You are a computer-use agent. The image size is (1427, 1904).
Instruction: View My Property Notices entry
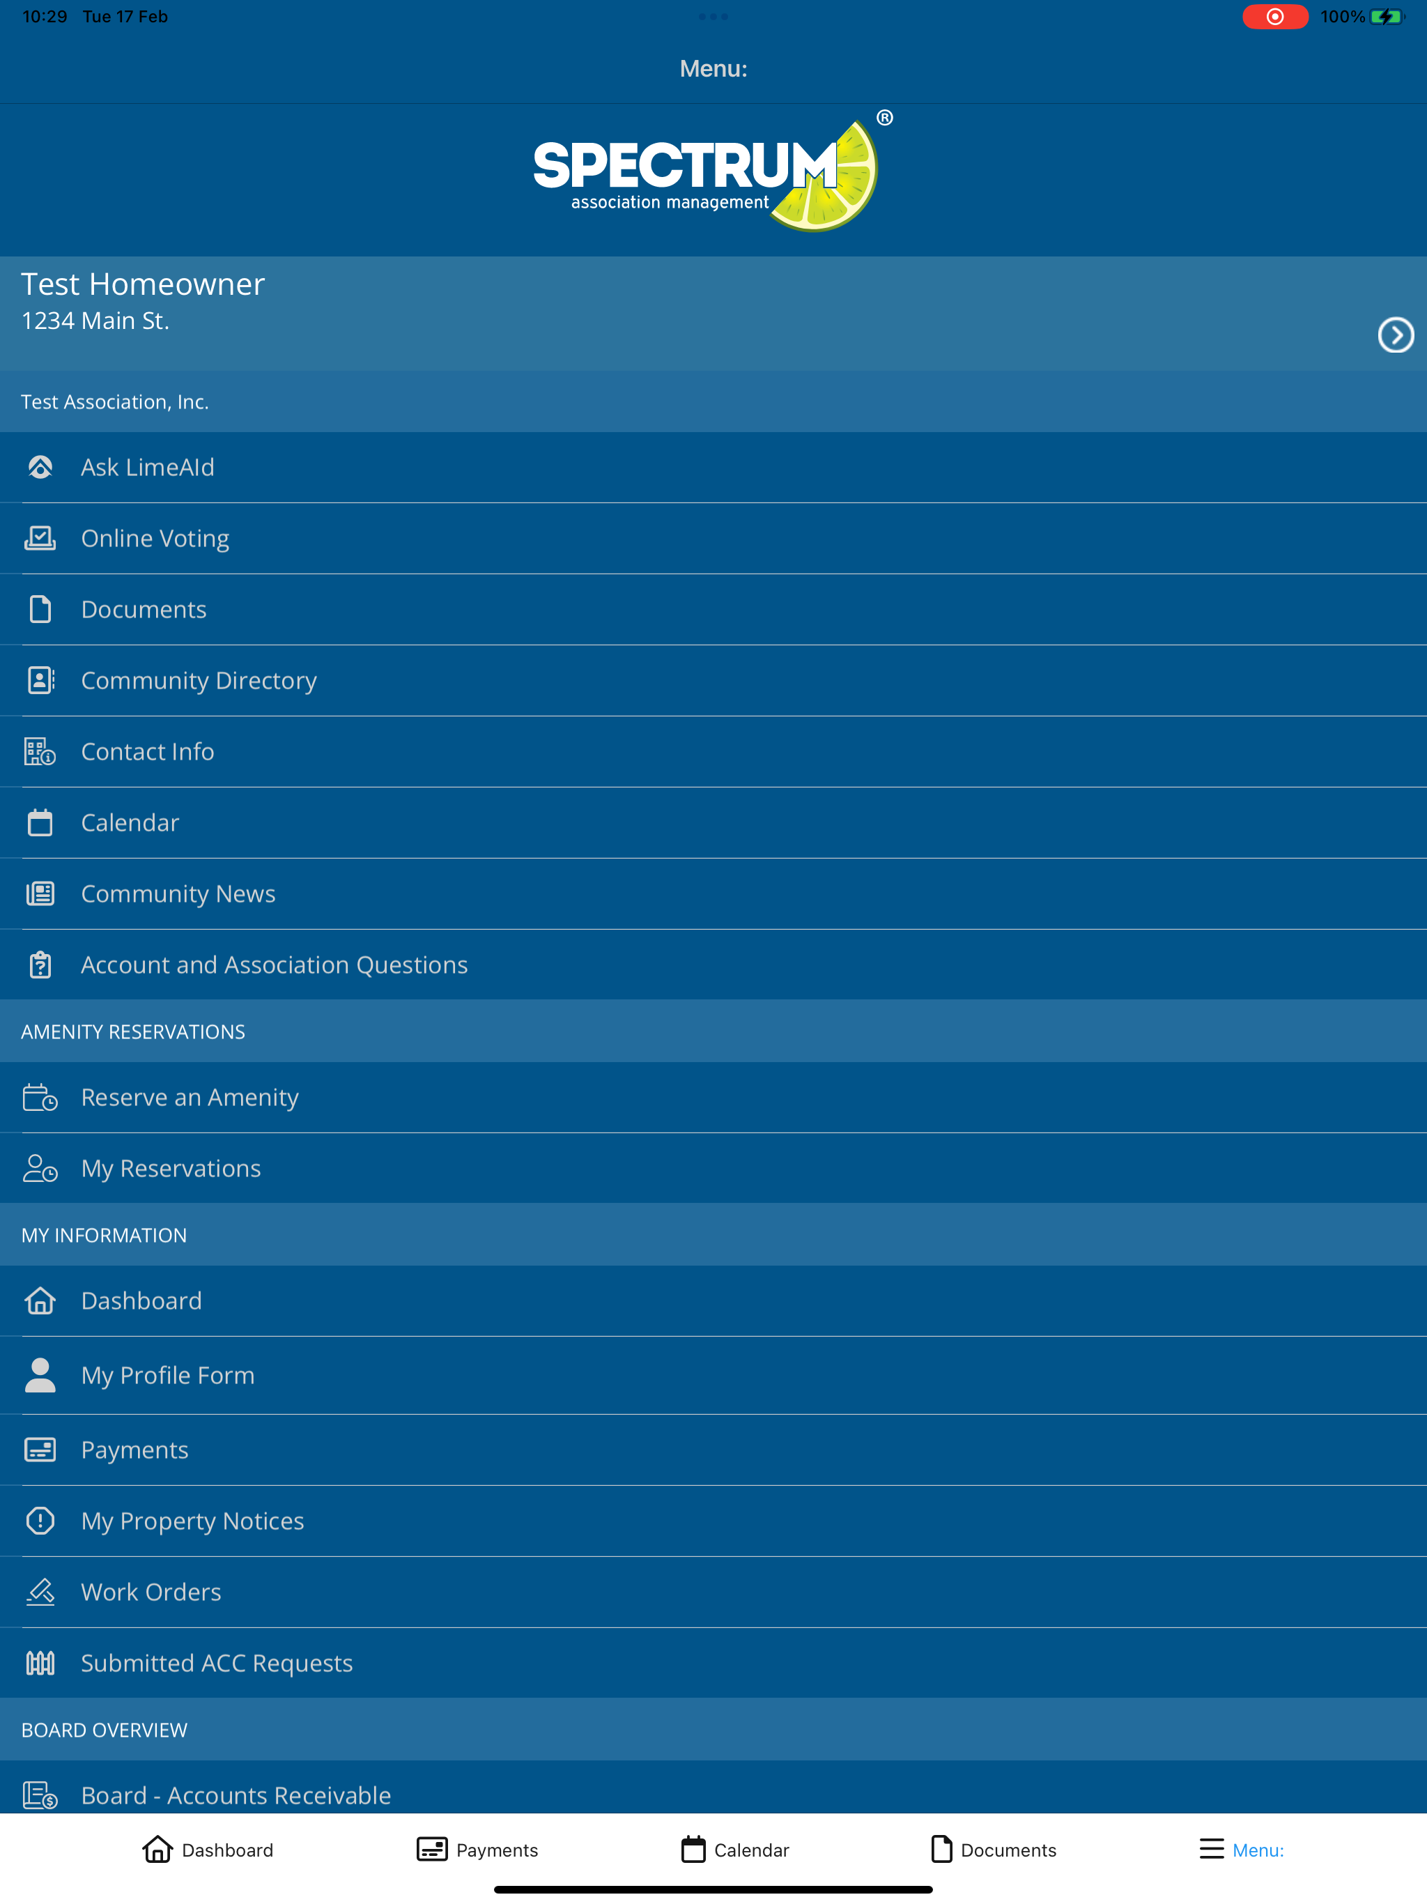click(x=713, y=1521)
